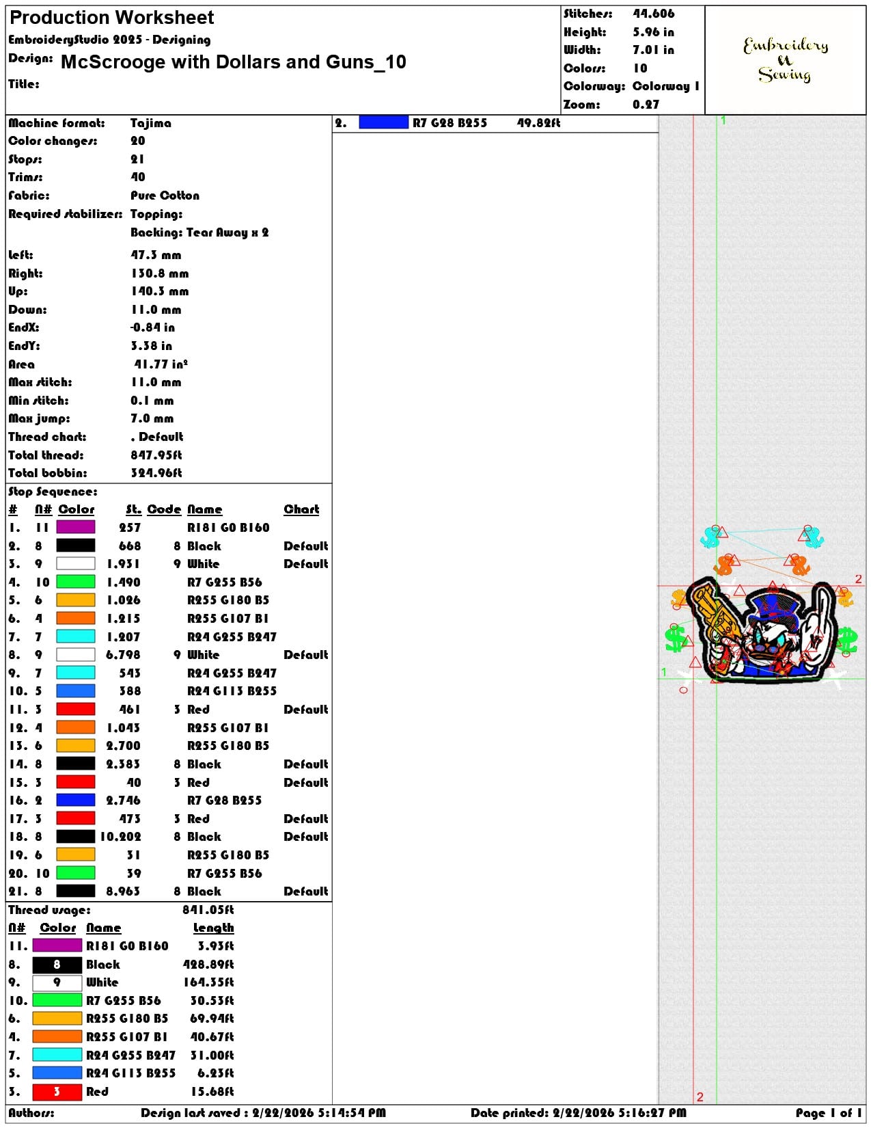
Task: Select the Black thread length 428.89ft
Action: (208, 965)
